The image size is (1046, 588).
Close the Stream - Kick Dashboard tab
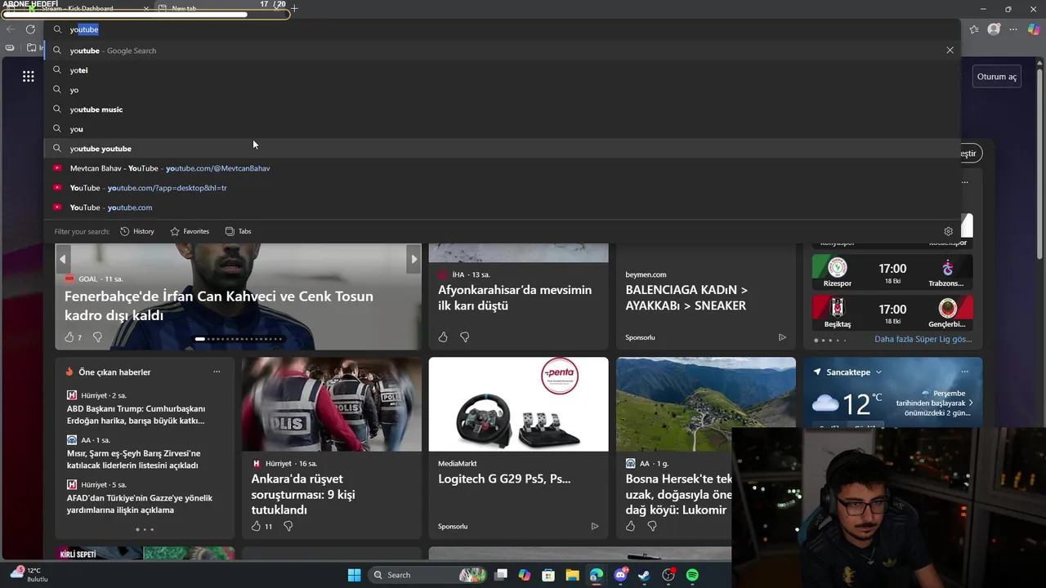coord(146,8)
